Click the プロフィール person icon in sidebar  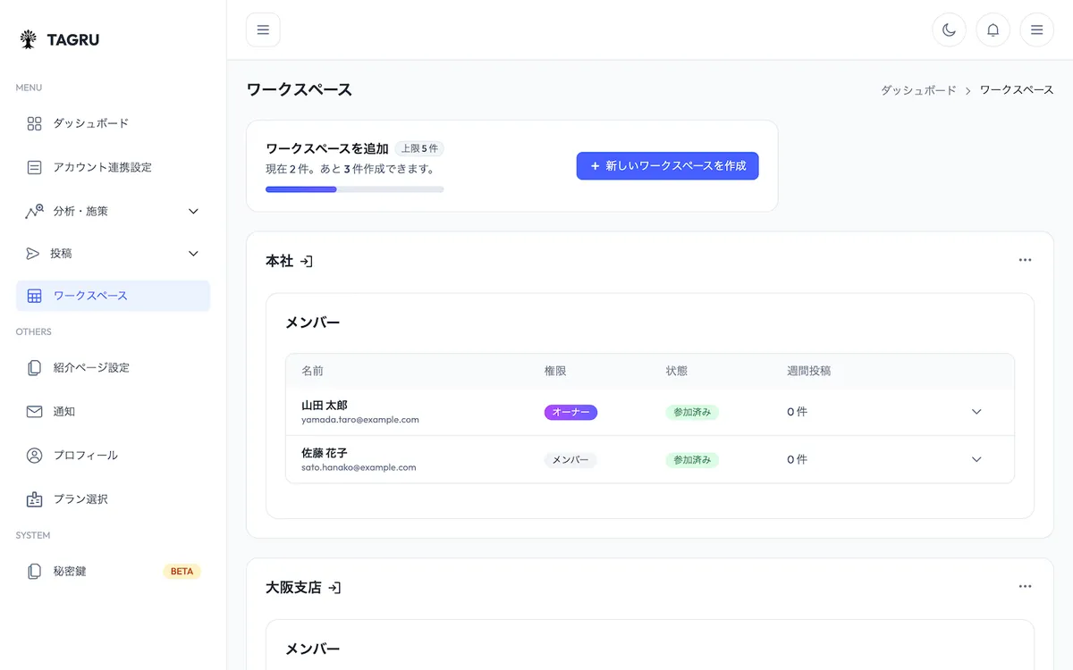pyautogui.click(x=34, y=455)
